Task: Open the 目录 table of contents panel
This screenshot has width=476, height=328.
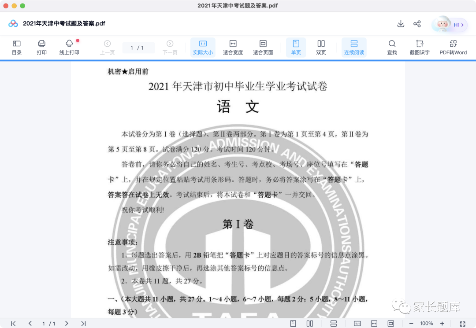Action: pos(17,48)
